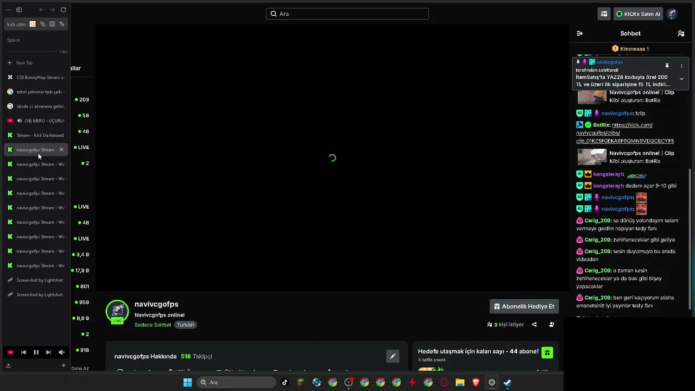Skip to previous track in mini player
Viewport: 695px width, 391px height.
click(23, 352)
